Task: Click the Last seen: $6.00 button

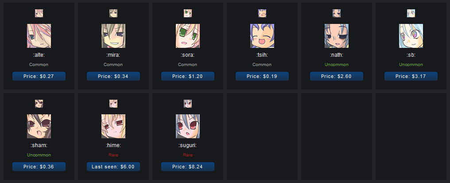Action: 113,167
